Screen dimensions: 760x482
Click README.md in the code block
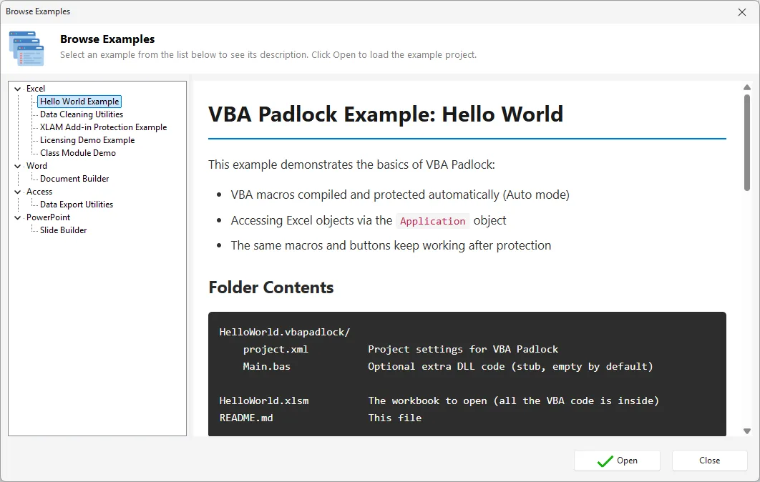pos(245,418)
